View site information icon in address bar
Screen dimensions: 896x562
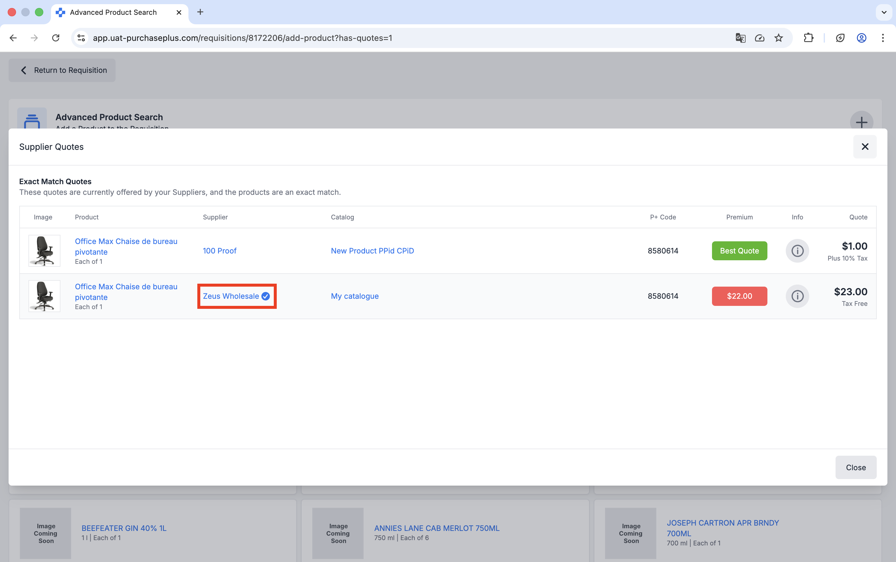click(x=81, y=38)
